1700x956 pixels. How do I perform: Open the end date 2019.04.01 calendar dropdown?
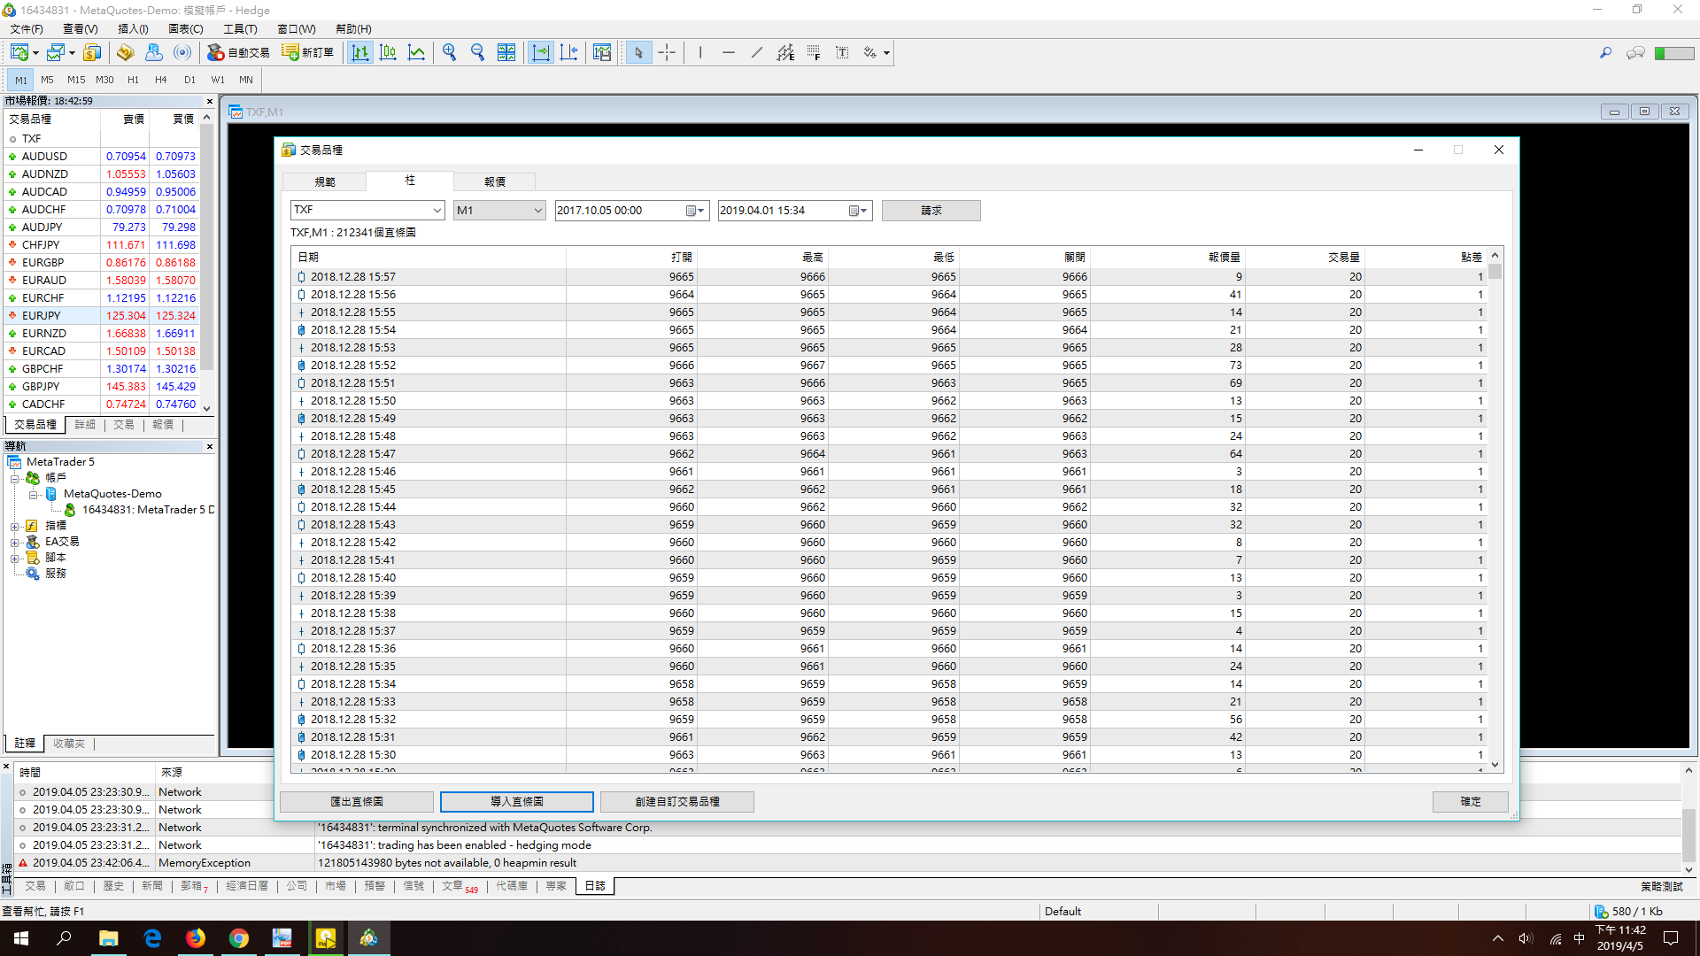859,211
